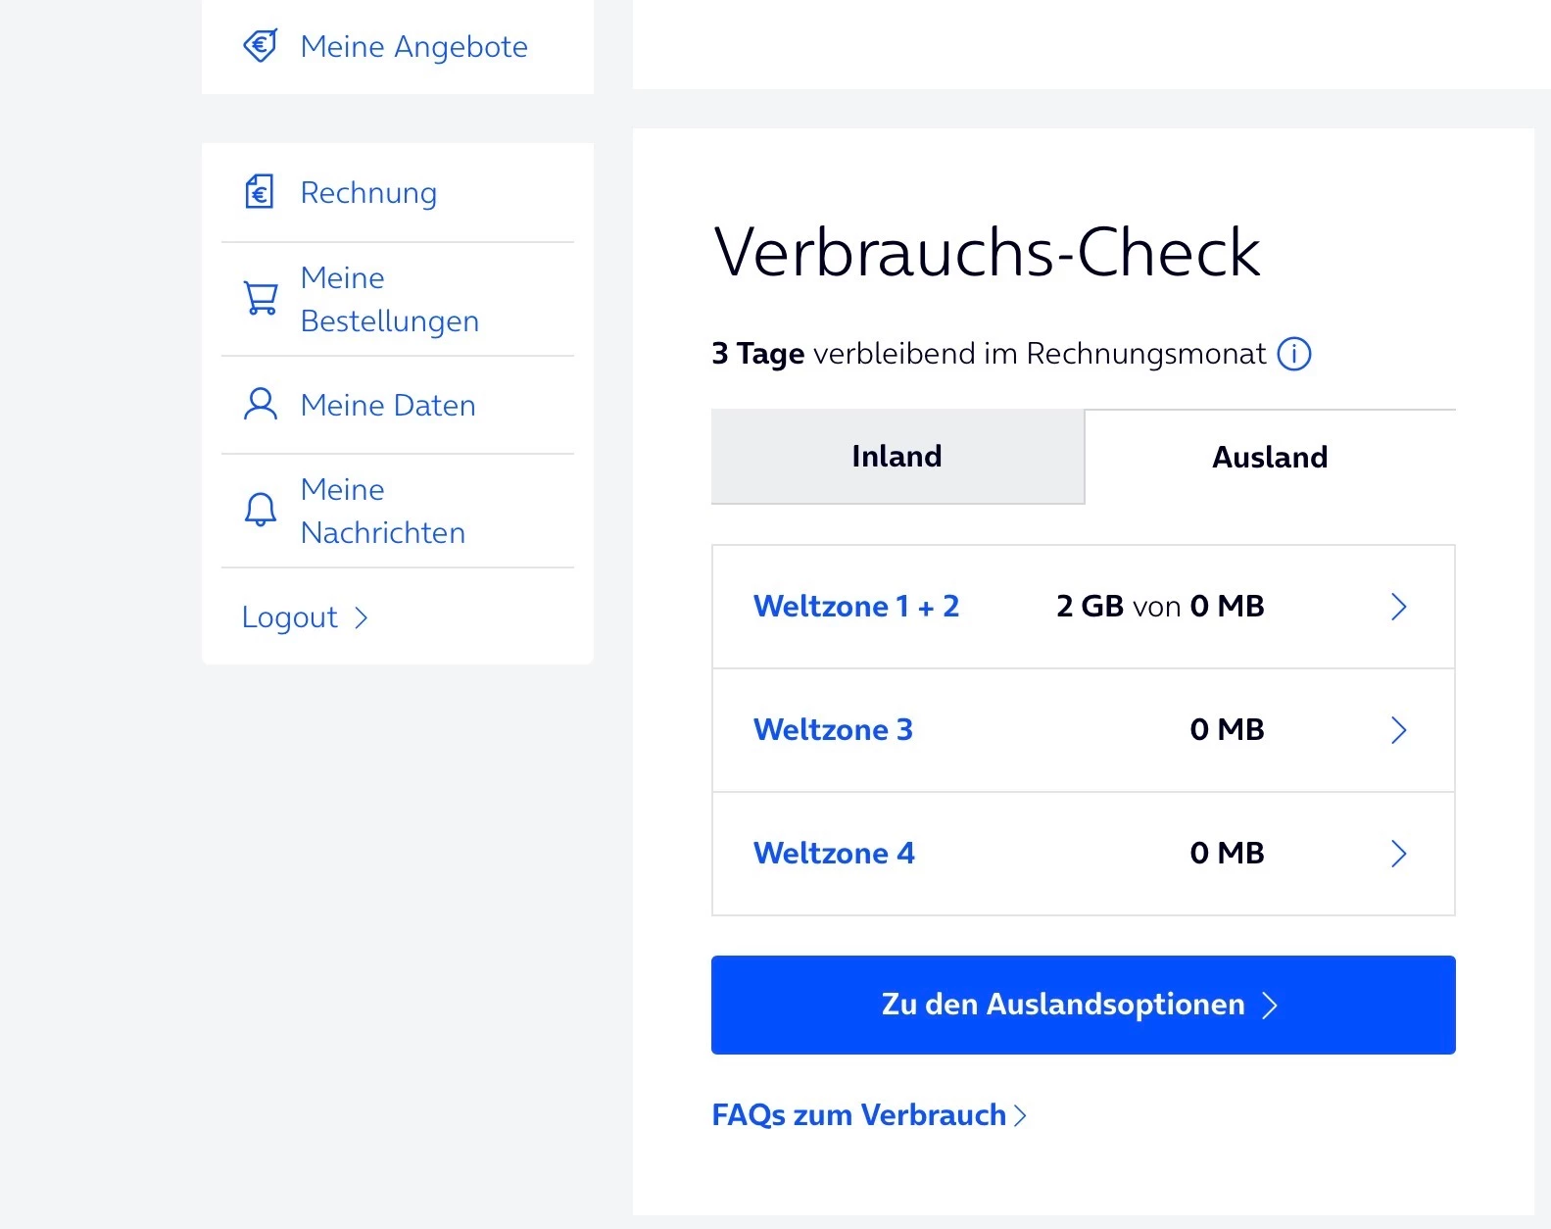Switch to the Inland tab

[x=897, y=457]
